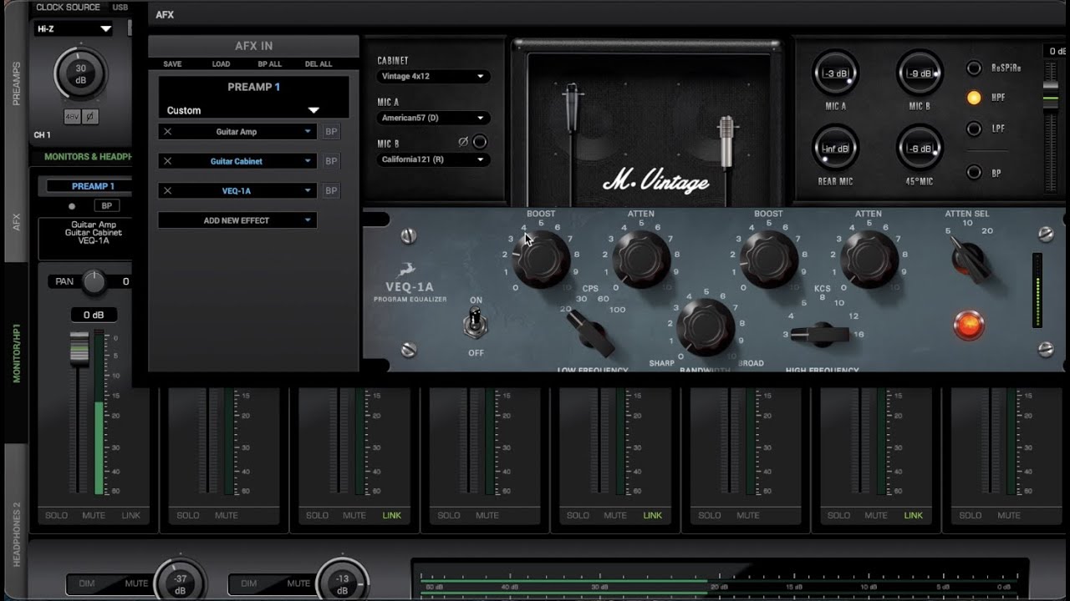Screen dimensions: 1070x601
Task: Click LOAD in the AFX panel
Action: 221,64
